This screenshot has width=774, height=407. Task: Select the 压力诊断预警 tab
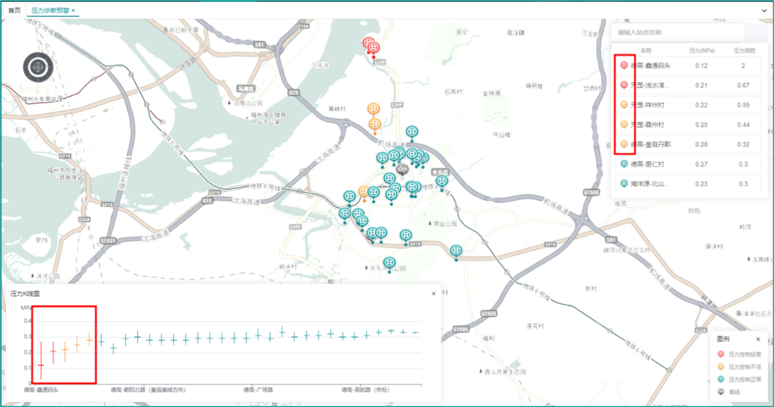coord(50,11)
